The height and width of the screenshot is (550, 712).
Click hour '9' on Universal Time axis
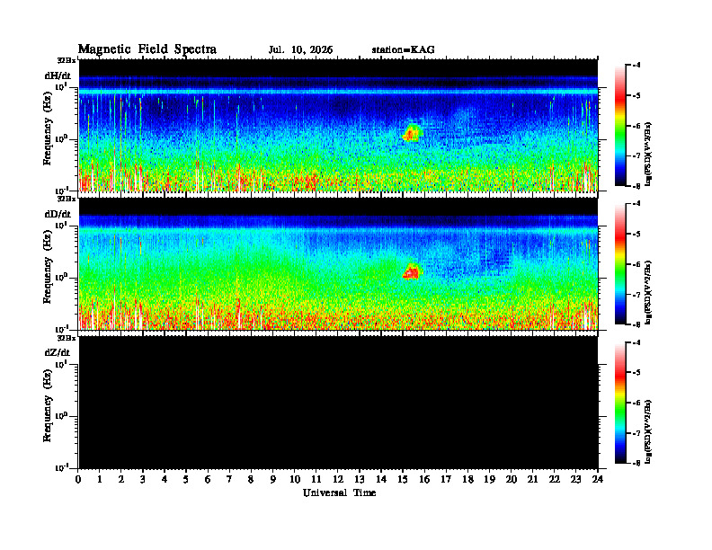click(273, 480)
